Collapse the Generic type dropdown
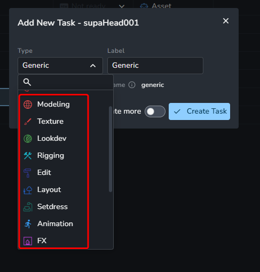The height and width of the screenshot is (272, 260). (x=60, y=66)
